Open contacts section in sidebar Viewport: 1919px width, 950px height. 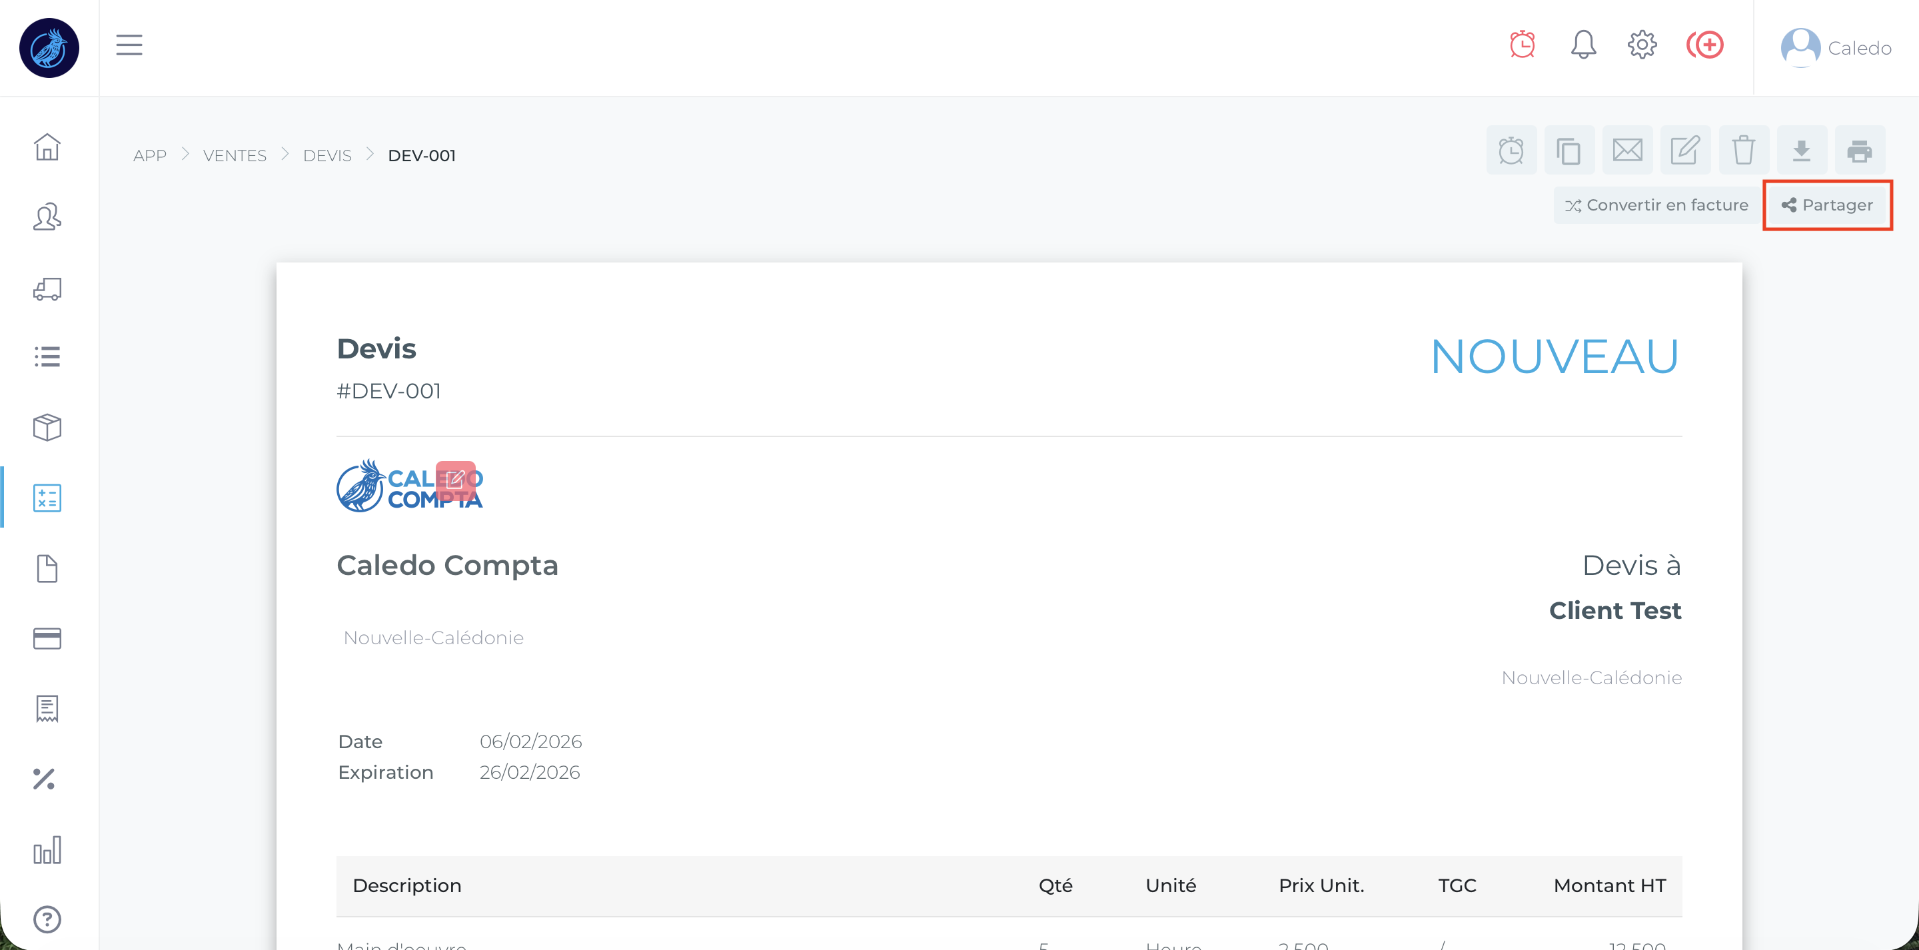[x=47, y=217]
